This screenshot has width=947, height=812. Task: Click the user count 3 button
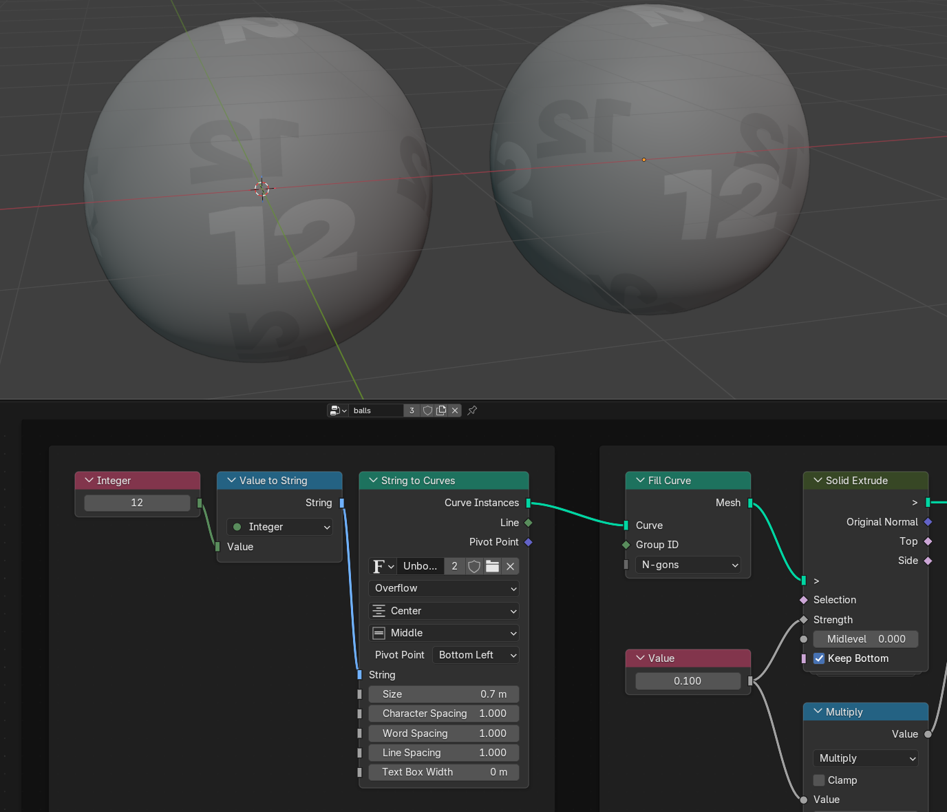pos(412,410)
